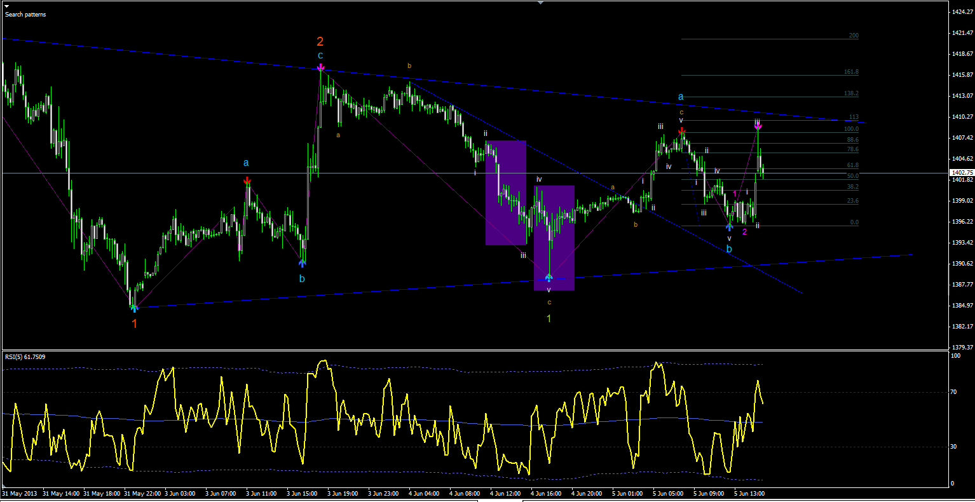Select the 161.8 Fibonacci level label
The height and width of the screenshot is (502, 975).
pos(851,72)
